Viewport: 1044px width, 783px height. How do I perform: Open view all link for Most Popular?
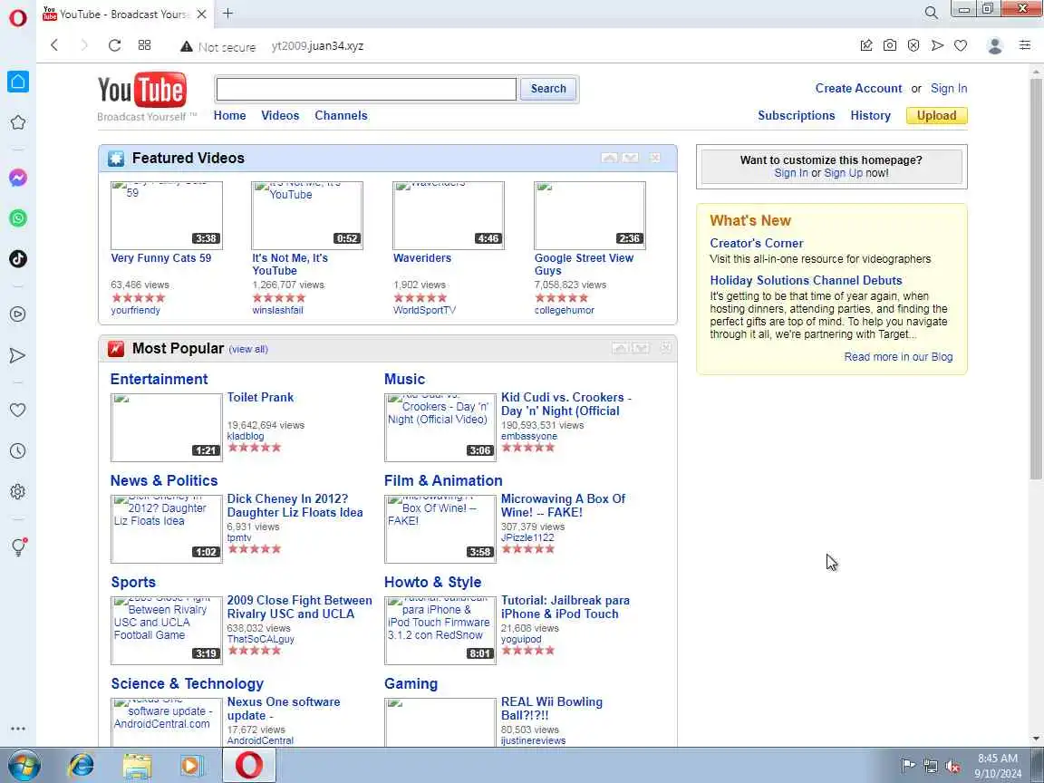point(248,349)
